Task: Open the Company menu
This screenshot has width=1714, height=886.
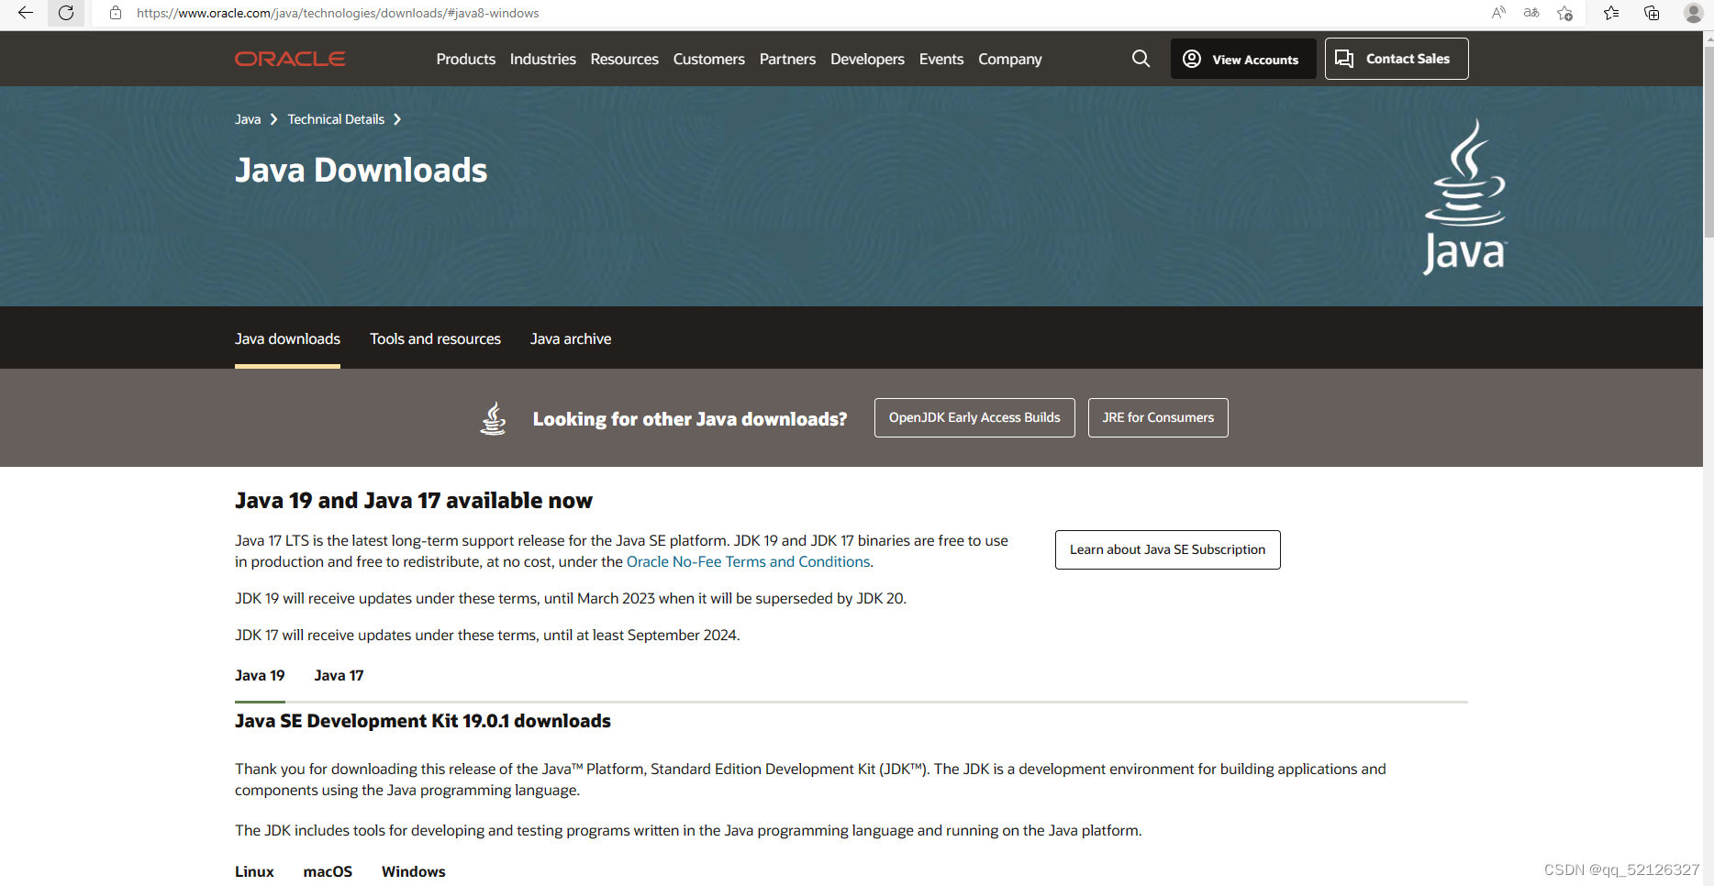Action: coord(1010,59)
